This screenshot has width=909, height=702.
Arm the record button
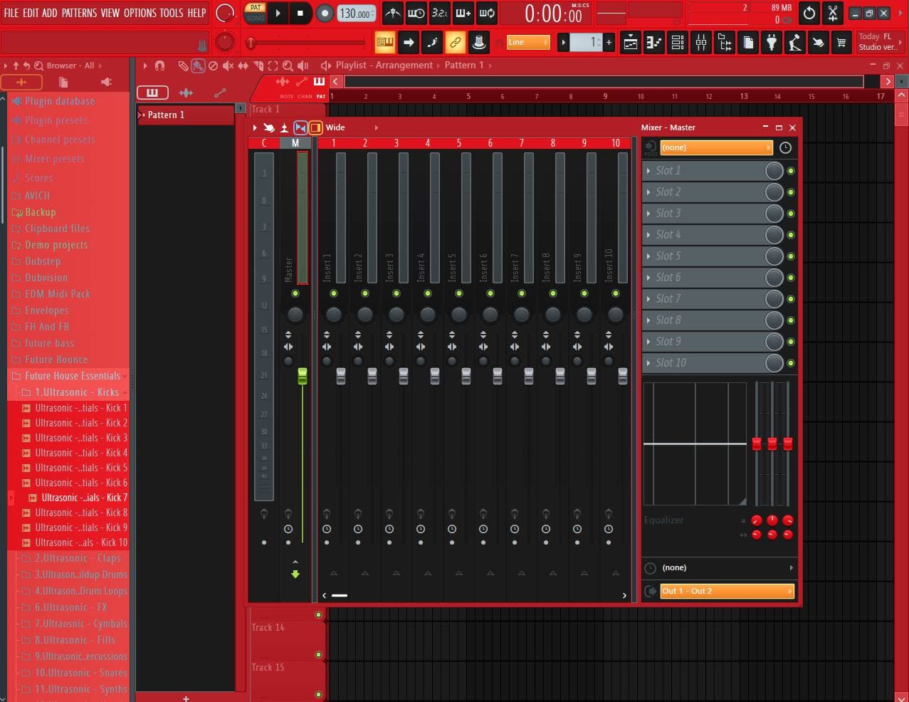point(325,13)
